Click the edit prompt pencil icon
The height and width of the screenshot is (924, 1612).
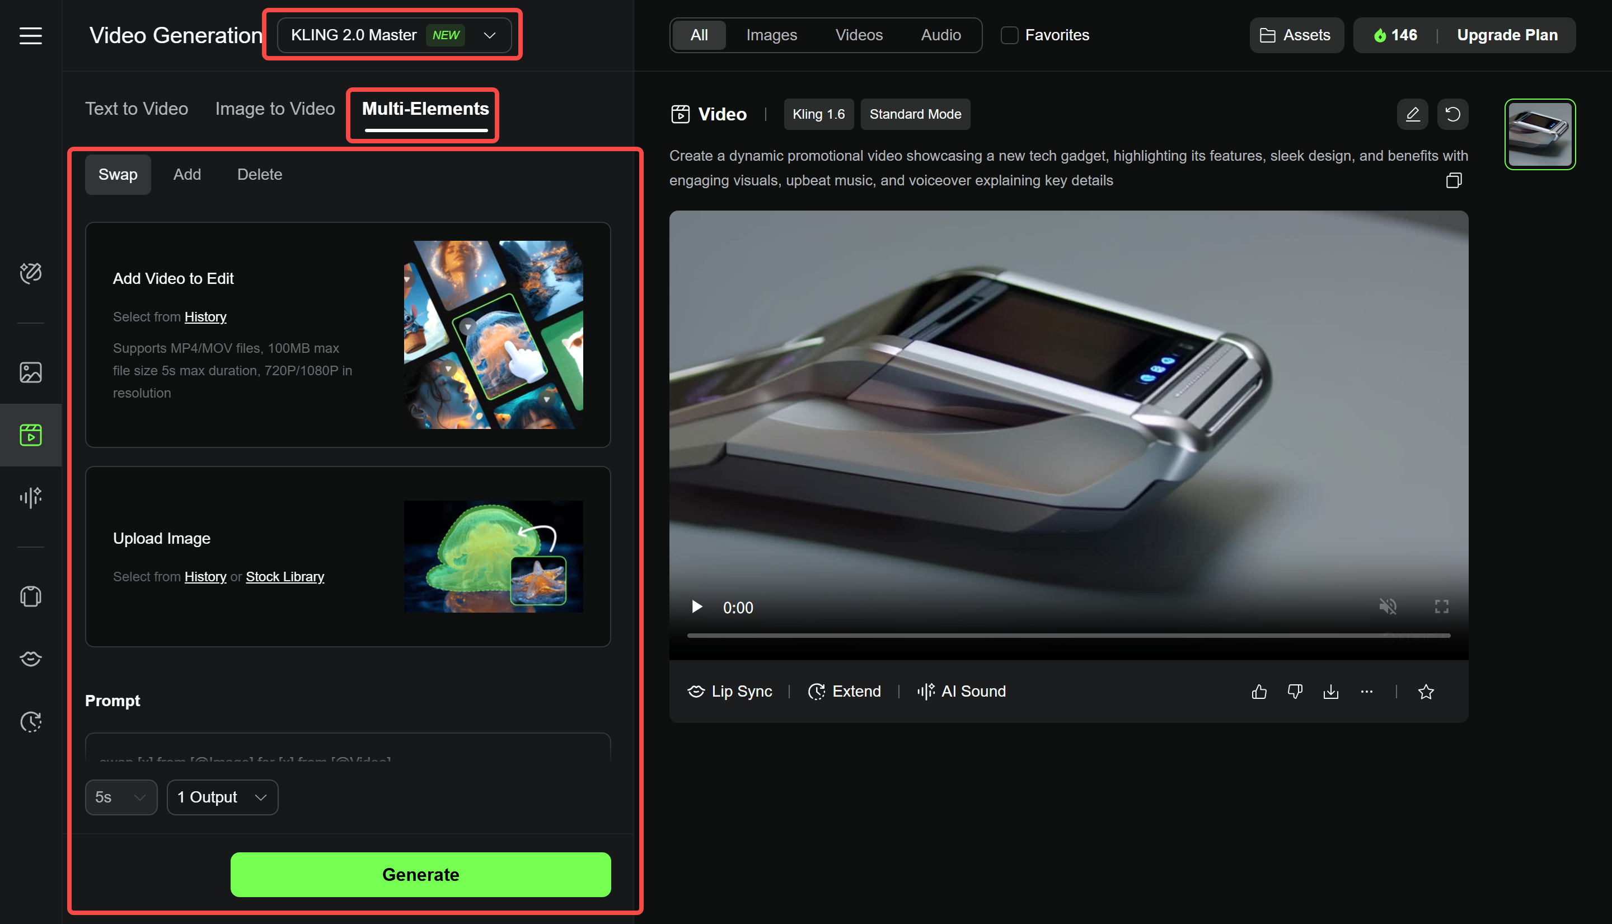point(1412,114)
